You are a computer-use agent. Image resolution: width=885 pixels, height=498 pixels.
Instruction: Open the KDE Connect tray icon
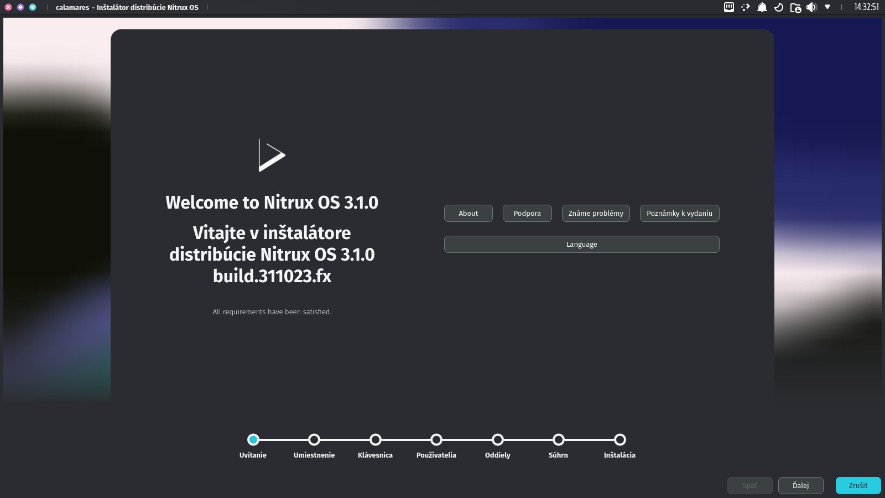(746, 7)
